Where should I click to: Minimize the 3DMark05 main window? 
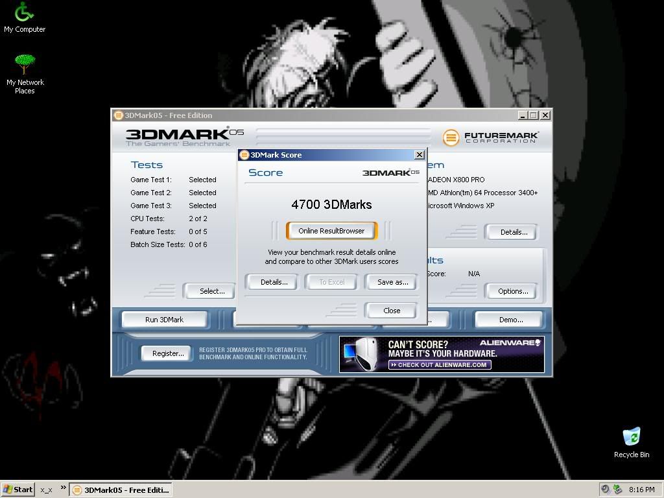click(x=523, y=115)
